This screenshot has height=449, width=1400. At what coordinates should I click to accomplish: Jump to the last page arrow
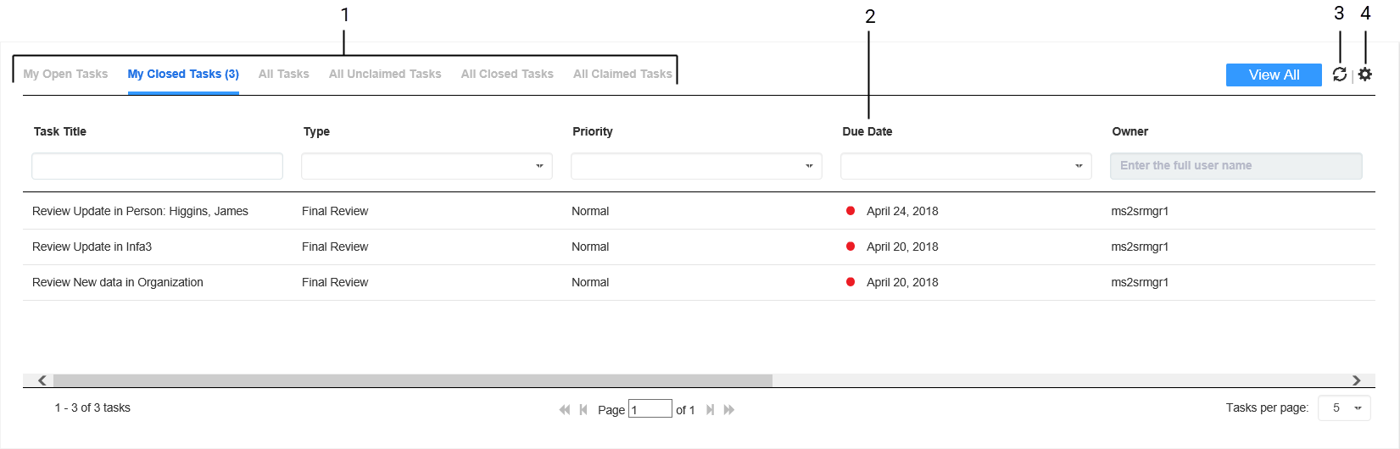[729, 410]
